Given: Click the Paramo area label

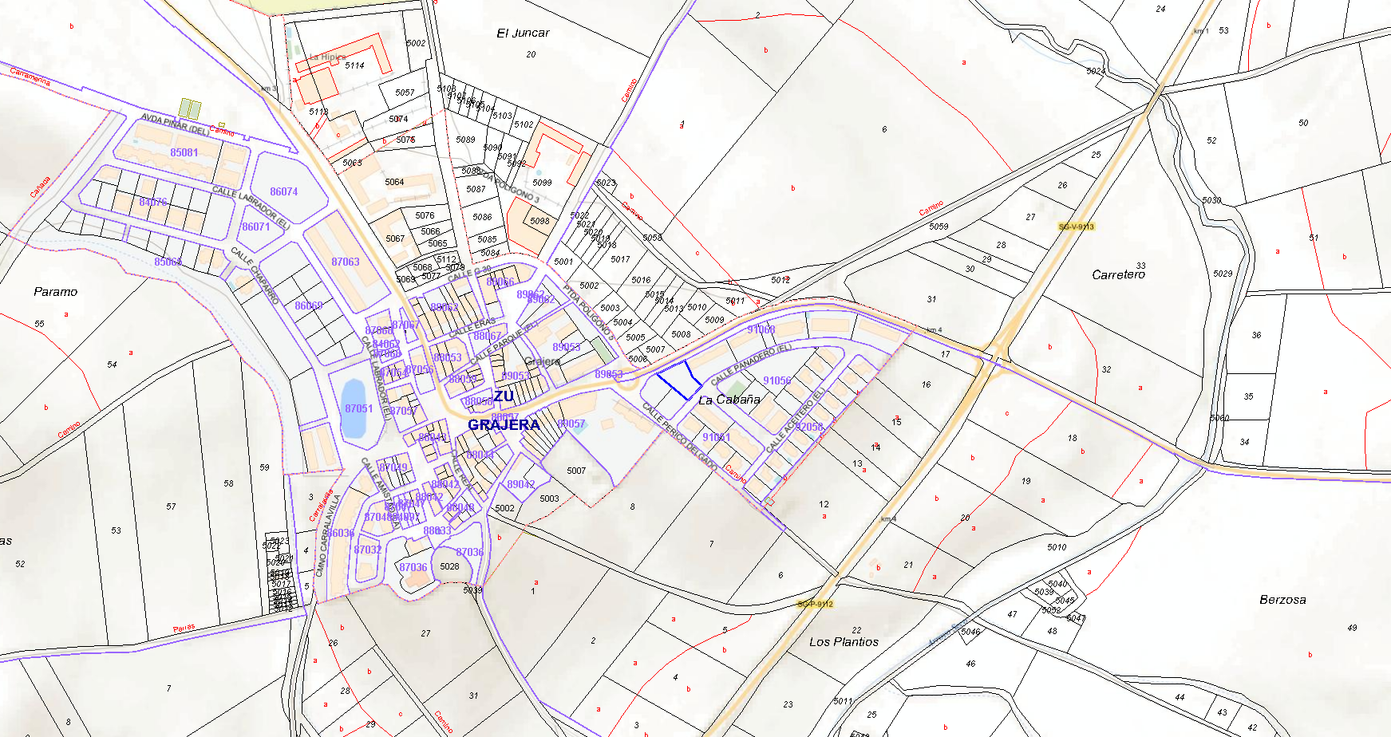Looking at the screenshot, I should coord(56,292).
